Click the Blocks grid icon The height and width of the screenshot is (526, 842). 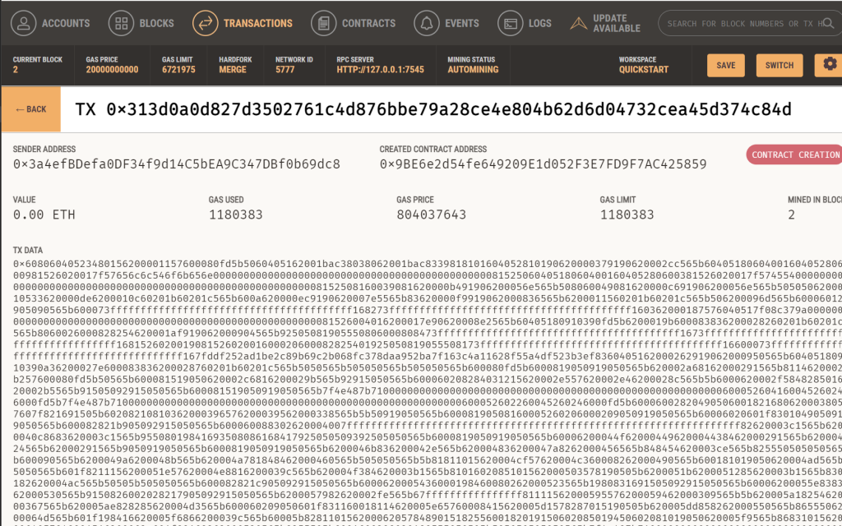[x=121, y=23]
